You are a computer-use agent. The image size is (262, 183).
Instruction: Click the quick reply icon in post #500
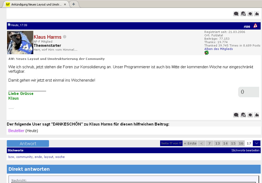[x=250, y=115]
